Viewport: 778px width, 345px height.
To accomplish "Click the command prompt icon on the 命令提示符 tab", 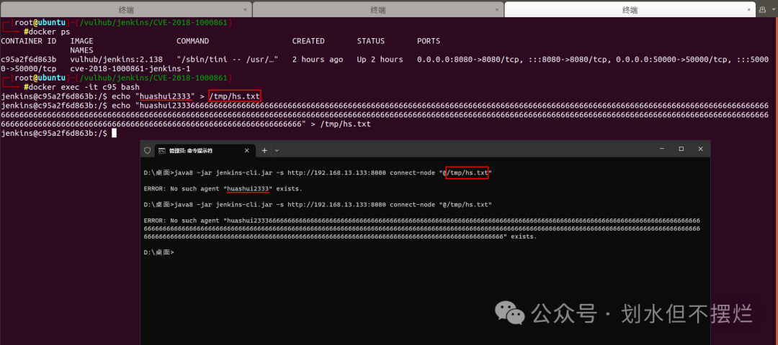I will 162,150.
